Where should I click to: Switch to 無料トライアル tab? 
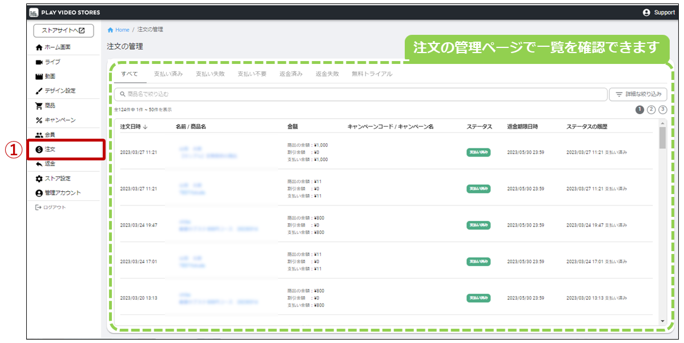pos(372,74)
